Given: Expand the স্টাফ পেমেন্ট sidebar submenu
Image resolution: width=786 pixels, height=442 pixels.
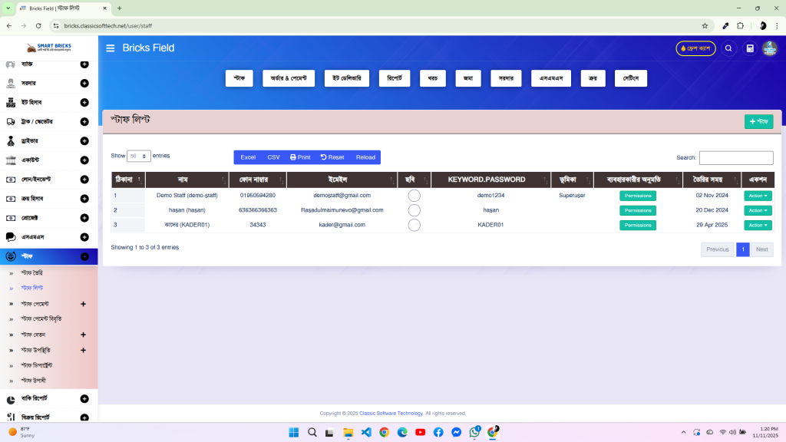Looking at the screenshot, I should 42,304.
